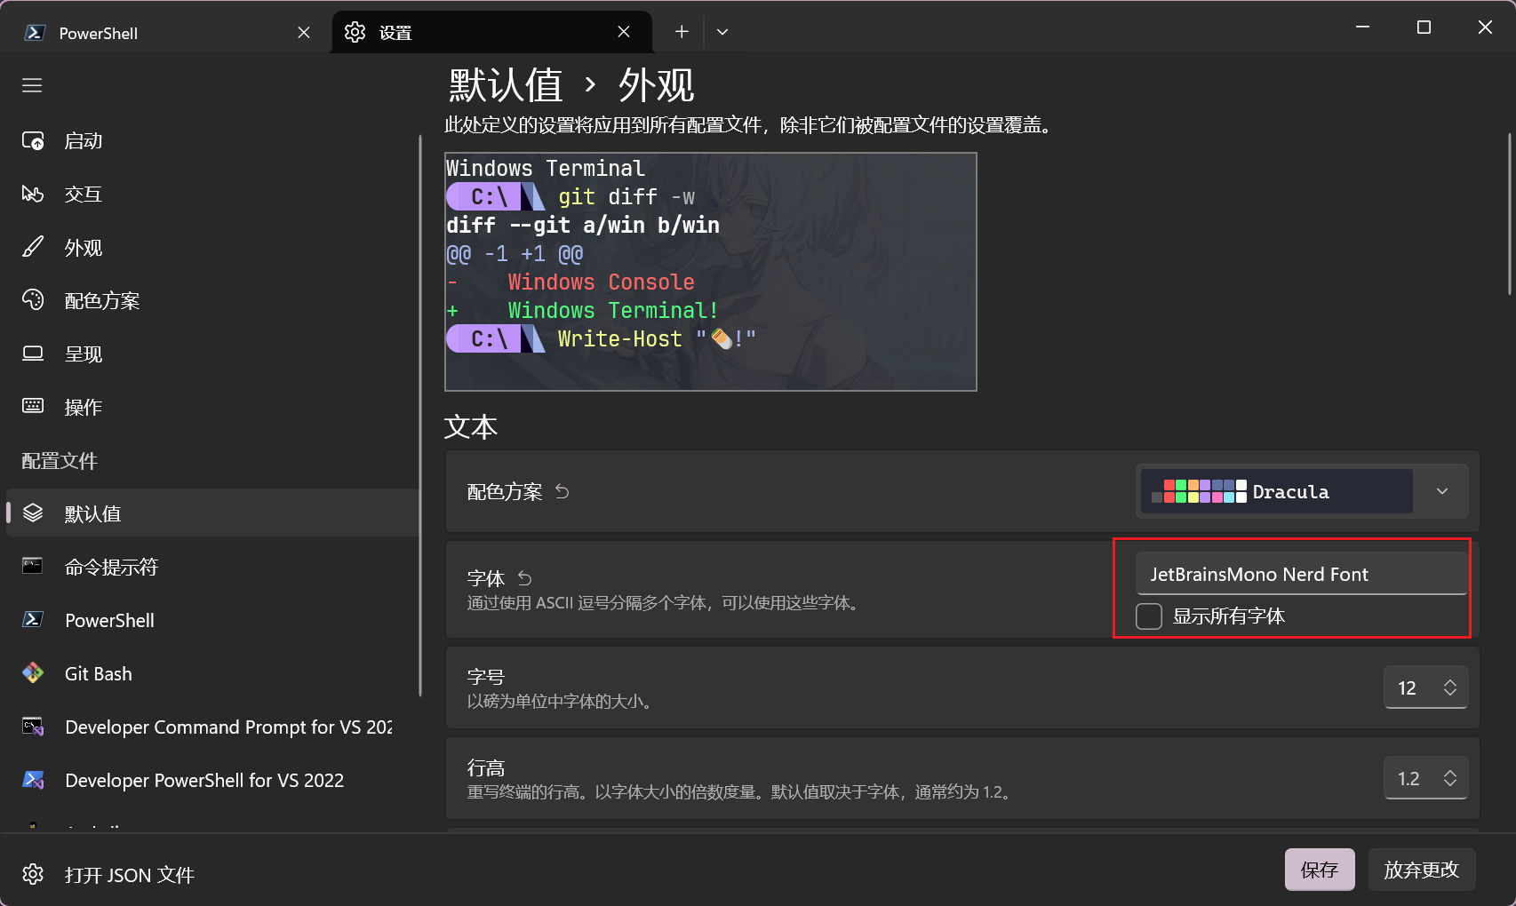Click the 命令提示符 console icon
Screen dimensions: 1516x906
coord(33,567)
